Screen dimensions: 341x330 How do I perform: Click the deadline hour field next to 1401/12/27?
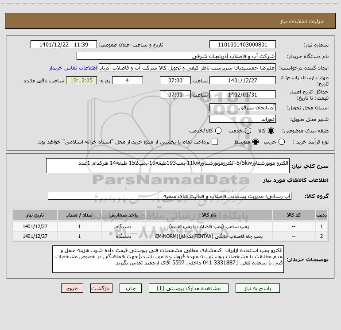pyautogui.click(x=175, y=80)
